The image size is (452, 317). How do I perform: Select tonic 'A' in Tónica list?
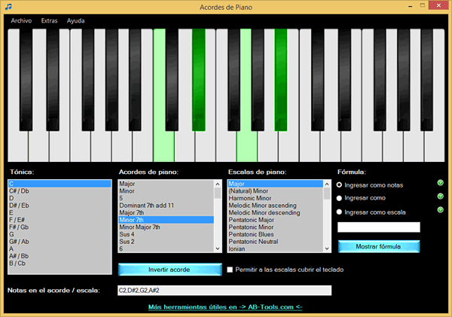(60, 248)
